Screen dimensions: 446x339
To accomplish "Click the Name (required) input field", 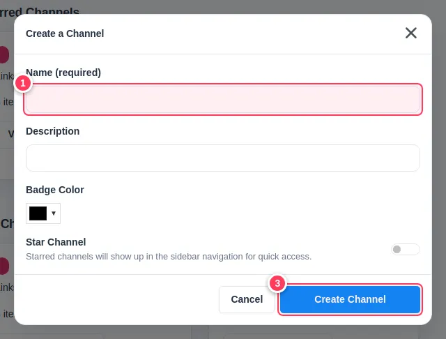I will 223,99.
